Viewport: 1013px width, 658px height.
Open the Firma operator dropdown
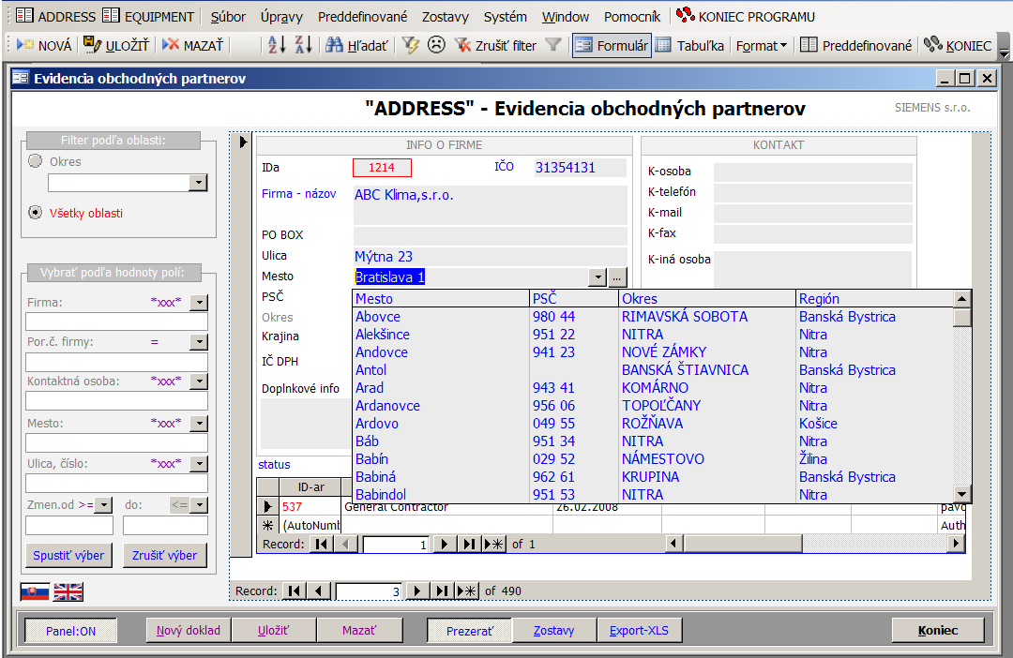pos(200,302)
